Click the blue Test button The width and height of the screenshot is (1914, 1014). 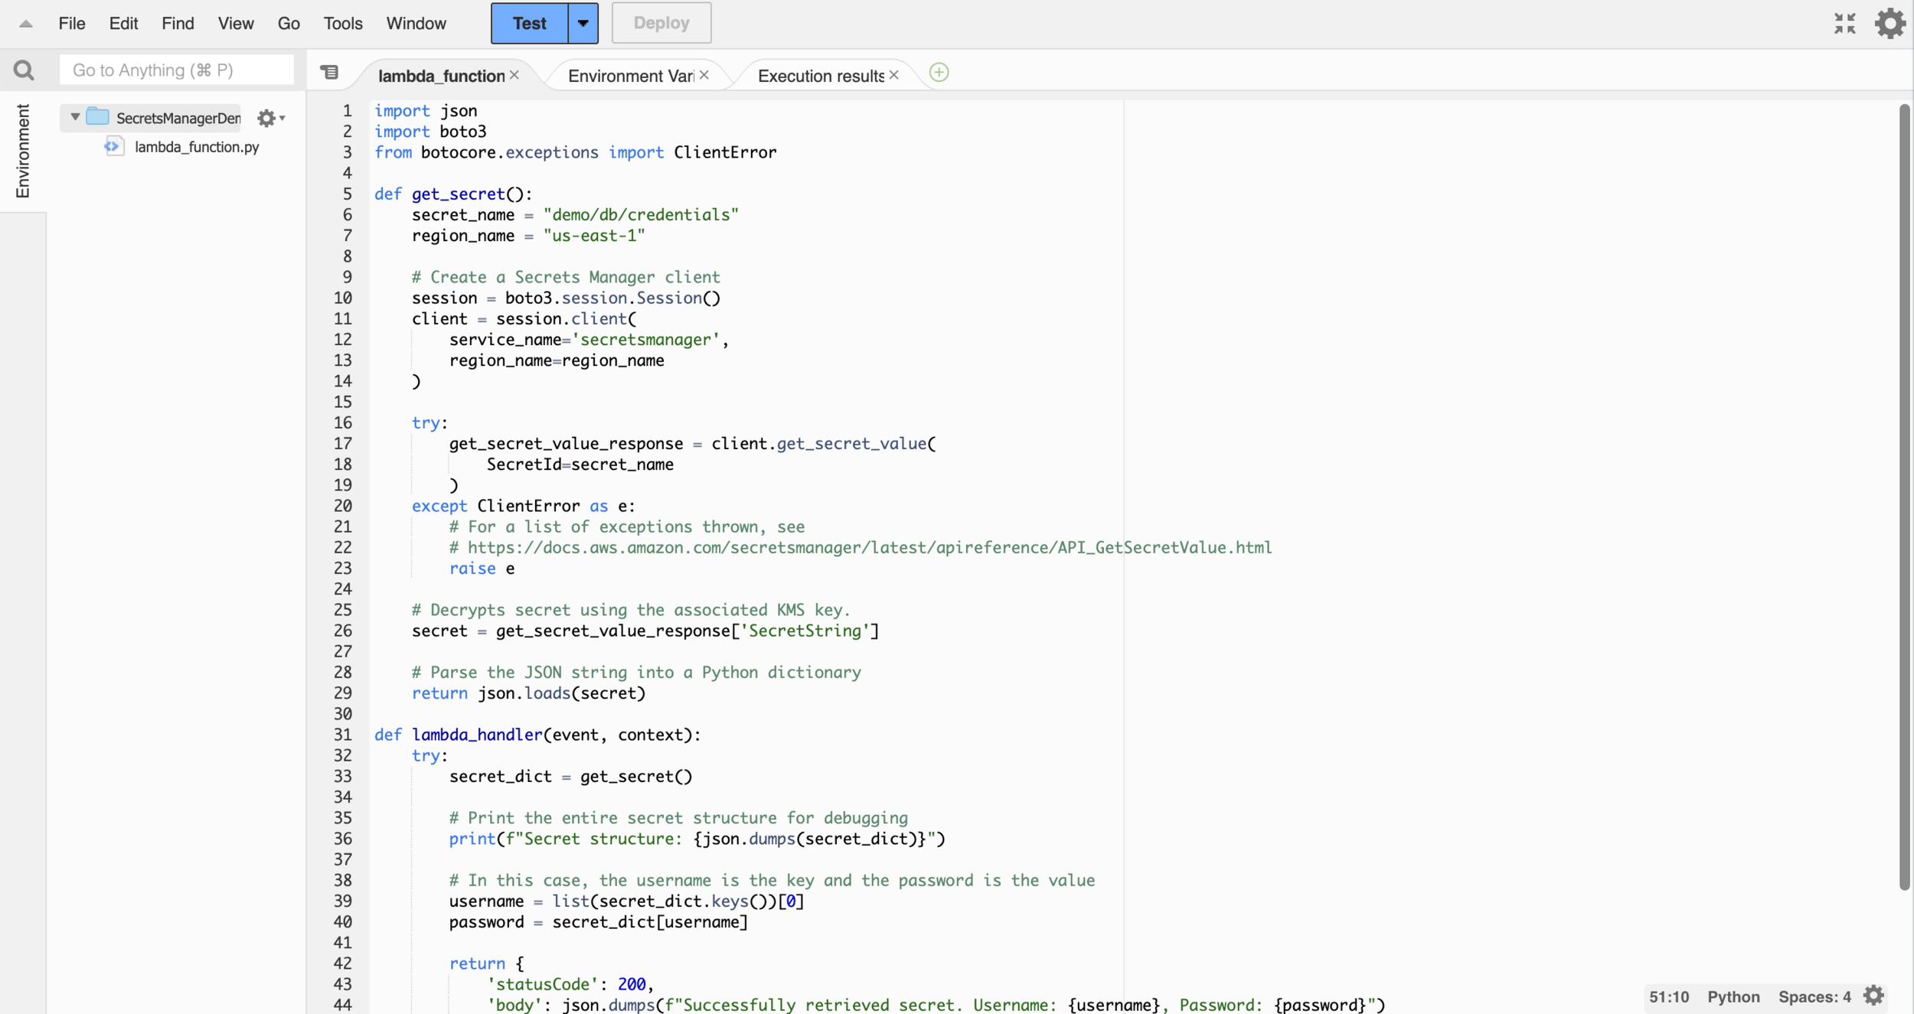529,23
